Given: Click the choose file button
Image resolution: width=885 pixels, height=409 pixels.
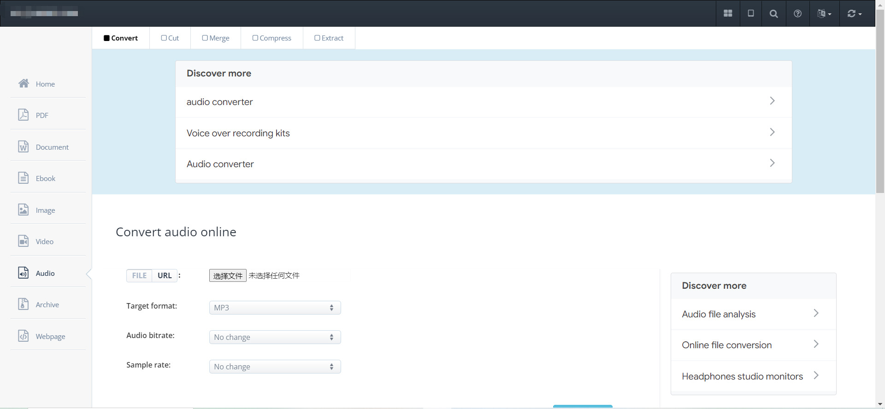Looking at the screenshot, I should pos(228,275).
